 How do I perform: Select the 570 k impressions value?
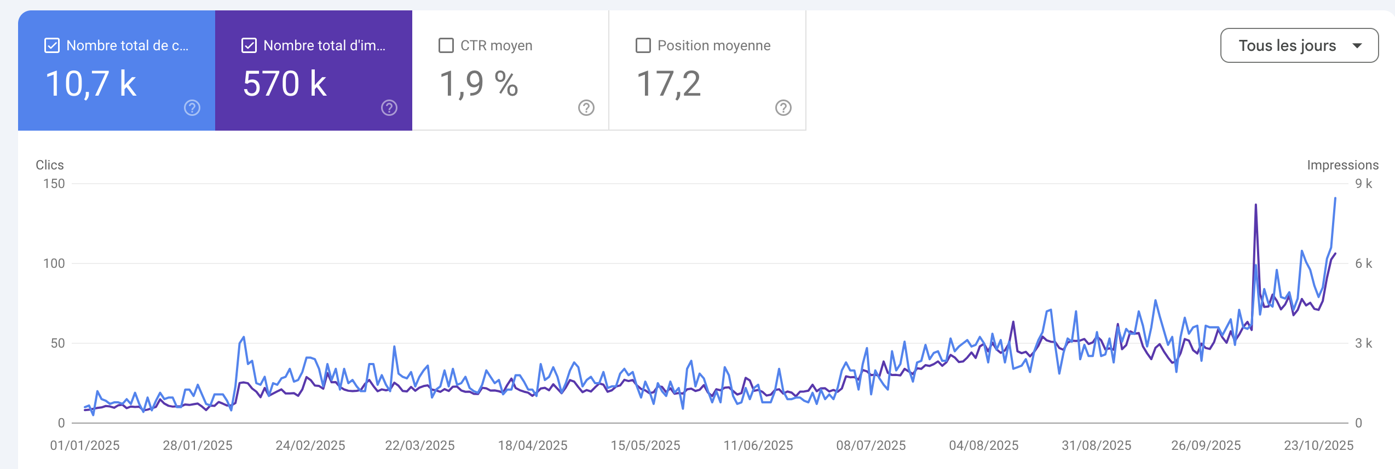(285, 84)
